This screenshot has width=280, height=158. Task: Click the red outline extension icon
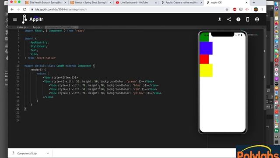click(247, 9)
